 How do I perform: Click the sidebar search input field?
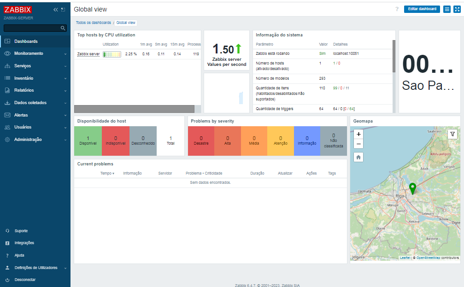pos(32,28)
